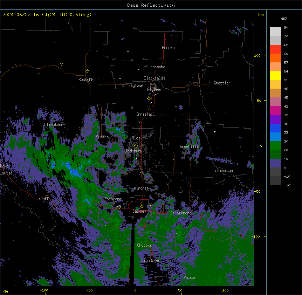This screenshot has height=295, width=302.
Task: Select the Innisfail label
Action: tap(145, 114)
